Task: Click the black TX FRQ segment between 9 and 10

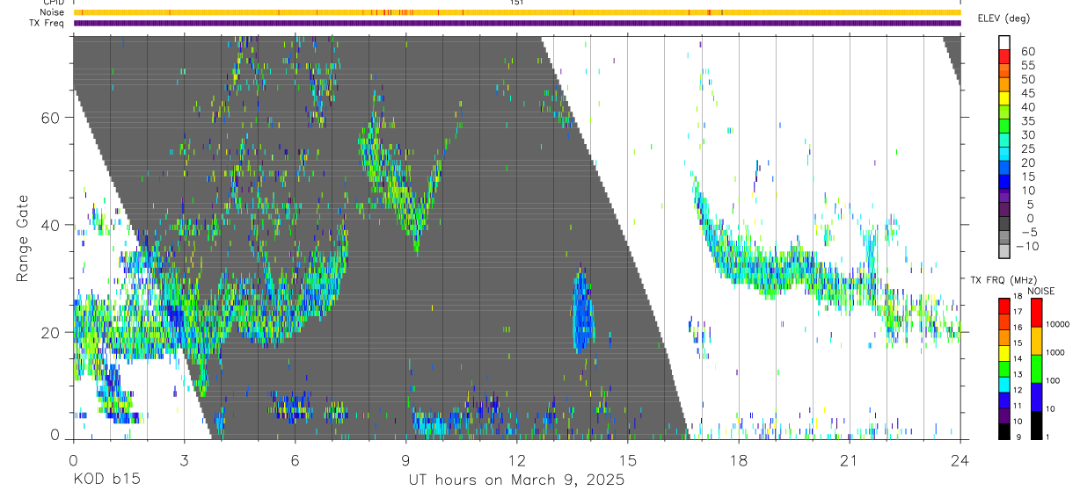Action: coord(1004,429)
